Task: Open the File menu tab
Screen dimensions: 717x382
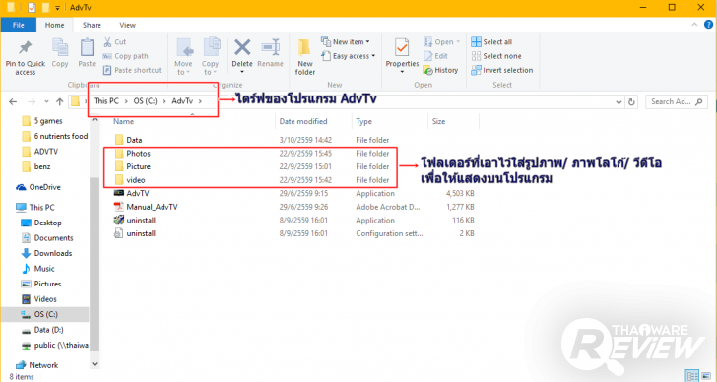Action: (x=19, y=25)
